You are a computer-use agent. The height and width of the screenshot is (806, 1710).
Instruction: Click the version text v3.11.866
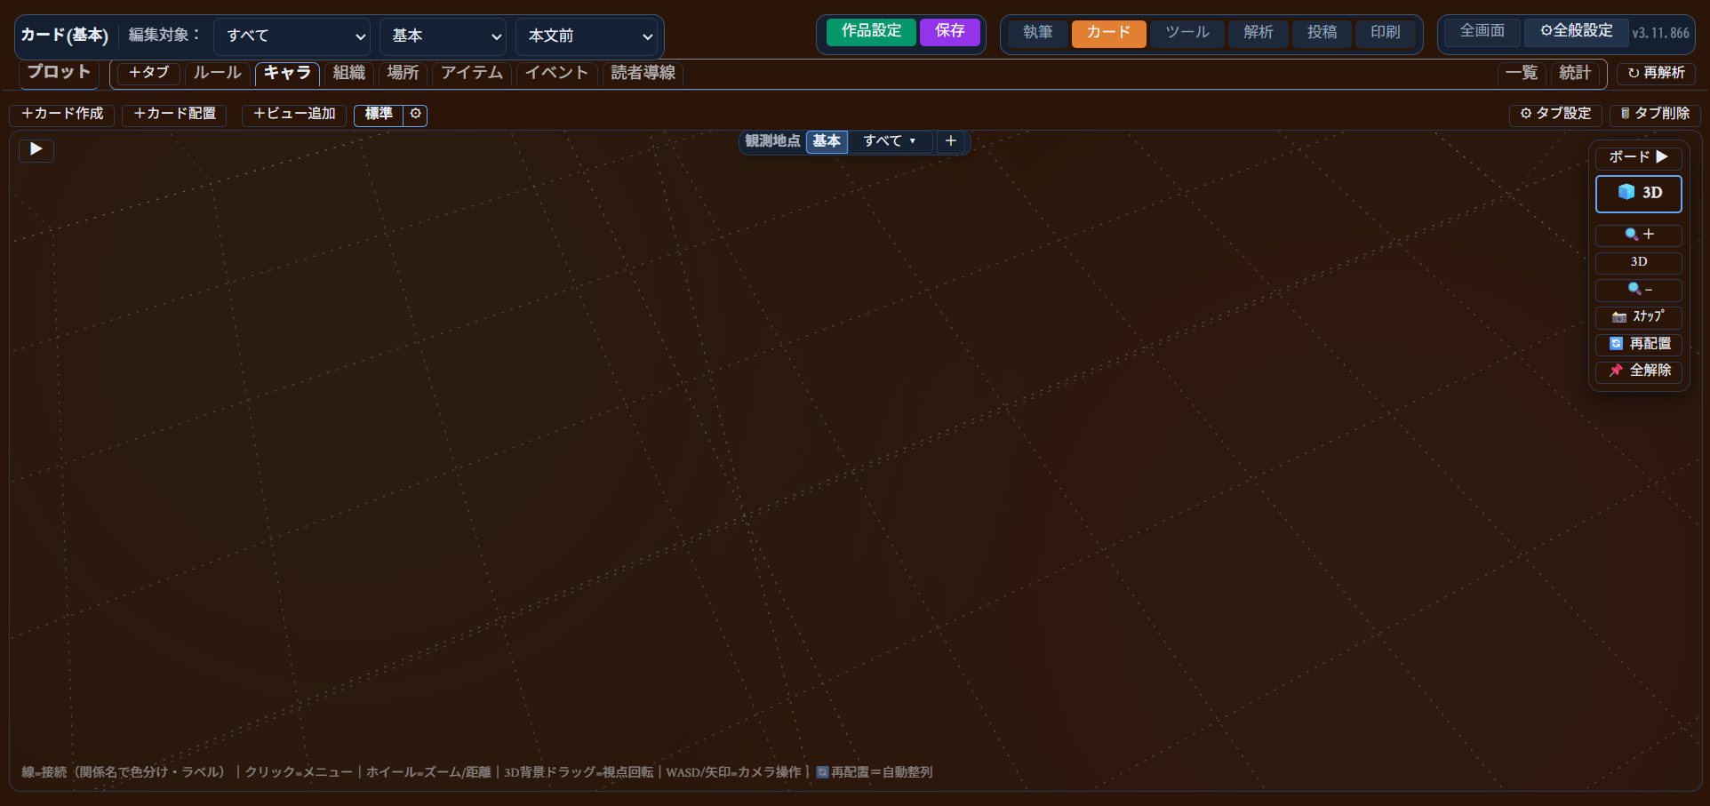click(x=1660, y=33)
